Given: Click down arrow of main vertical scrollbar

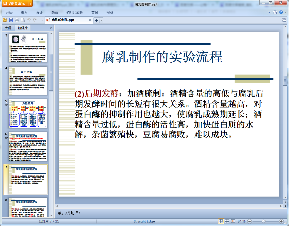Looking at the screenshot, I should [x=285, y=197].
